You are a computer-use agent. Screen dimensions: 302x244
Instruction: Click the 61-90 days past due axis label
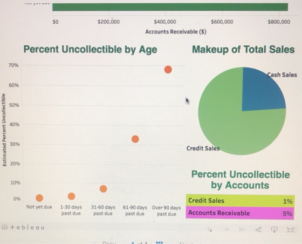click(135, 211)
